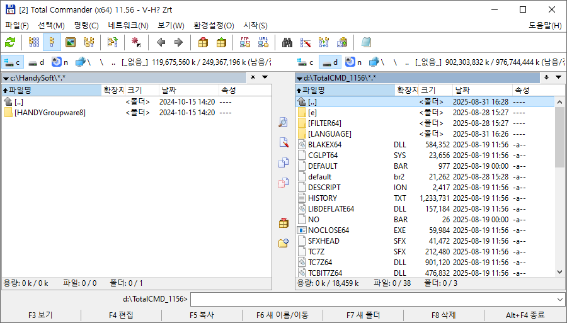Viewport: 567px width, 323px height.
Task: Select active drive d in right drive bar
Action: click(329, 62)
